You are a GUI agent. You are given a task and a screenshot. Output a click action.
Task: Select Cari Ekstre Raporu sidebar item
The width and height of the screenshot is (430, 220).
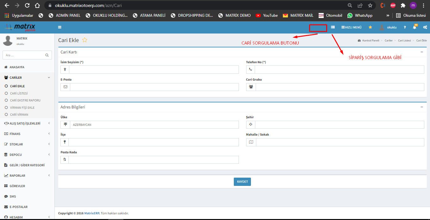[x=25, y=100]
